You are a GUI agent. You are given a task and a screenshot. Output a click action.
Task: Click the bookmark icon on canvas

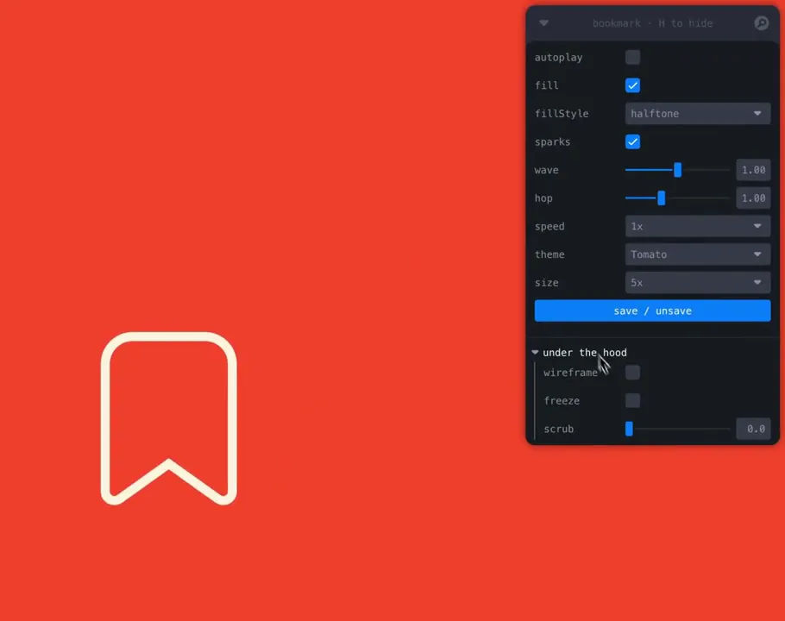pyautogui.click(x=169, y=418)
